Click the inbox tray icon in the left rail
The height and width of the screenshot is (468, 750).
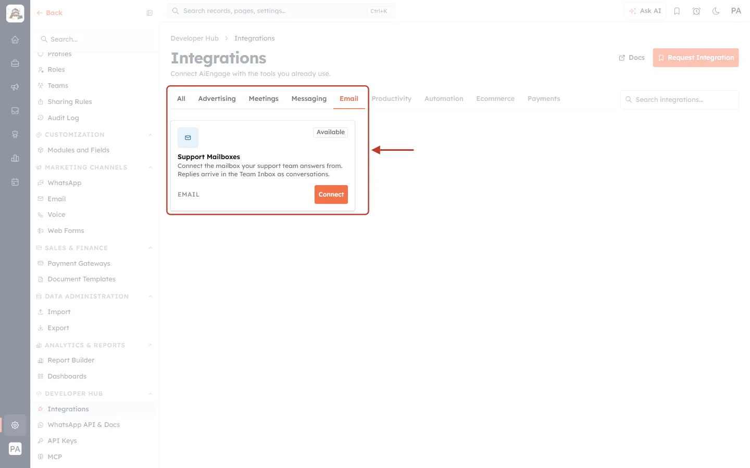pos(15,111)
